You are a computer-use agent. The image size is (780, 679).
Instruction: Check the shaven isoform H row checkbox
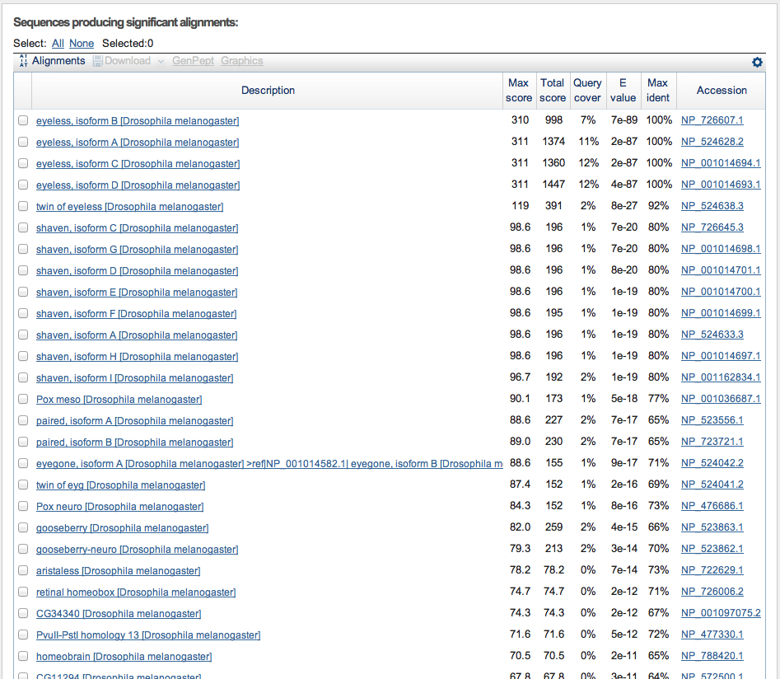click(23, 356)
